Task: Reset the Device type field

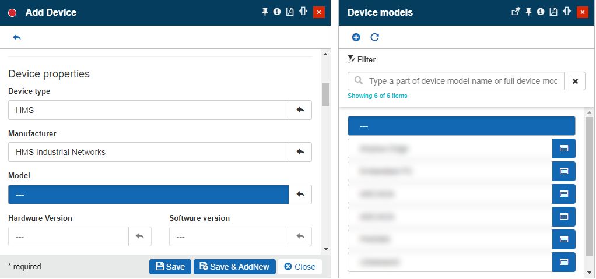Action: 300,110
